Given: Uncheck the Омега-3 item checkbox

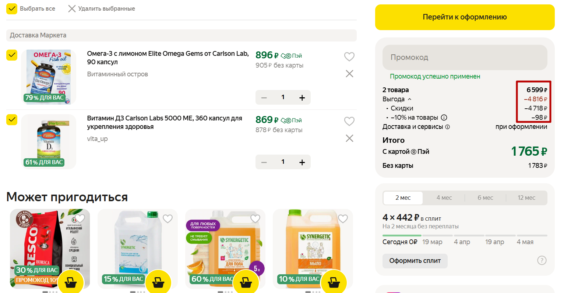Looking at the screenshot, I should tap(12, 55).
